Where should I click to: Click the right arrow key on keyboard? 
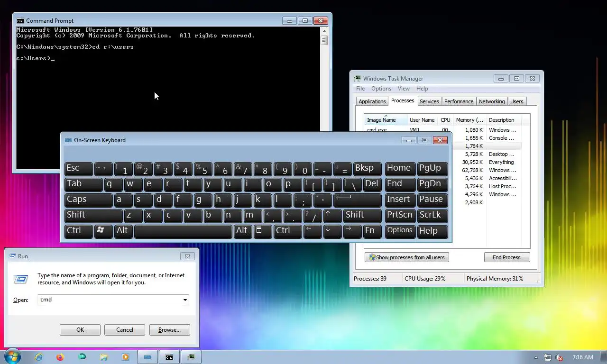point(352,231)
